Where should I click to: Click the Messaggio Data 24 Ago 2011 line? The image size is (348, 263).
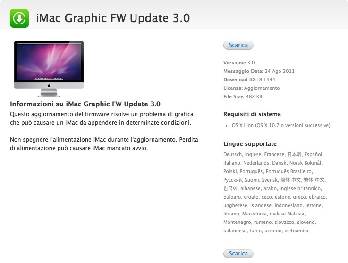pyautogui.click(x=259, y=71)
